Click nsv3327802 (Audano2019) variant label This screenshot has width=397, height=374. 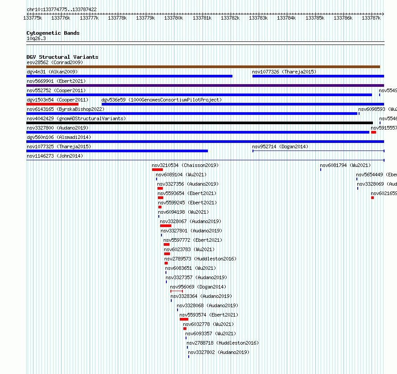[219, 352]
